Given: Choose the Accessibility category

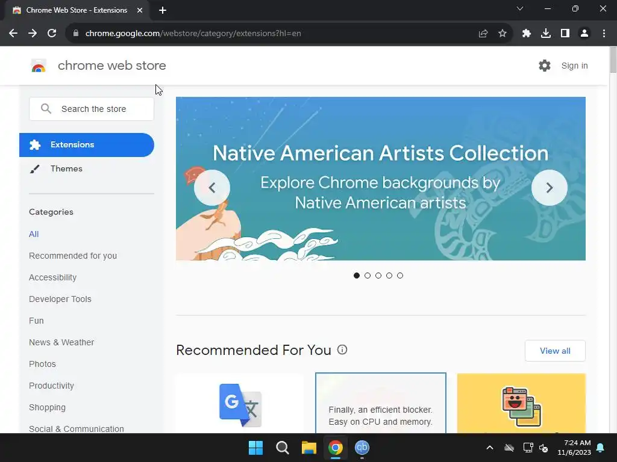Looking at the screenshot, I should tap(53, 277).
